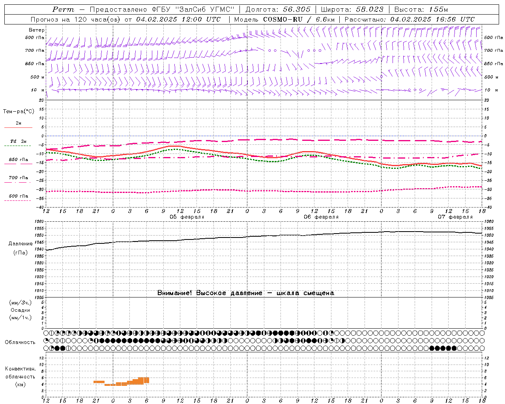Click the "Конвективн." convective cloud label
This screenshot has width=505, height=404.
pyautogui.click(x=20, y=369)
